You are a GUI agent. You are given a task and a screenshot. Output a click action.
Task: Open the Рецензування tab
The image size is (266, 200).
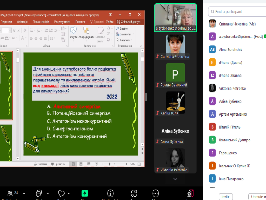point(62,22)
